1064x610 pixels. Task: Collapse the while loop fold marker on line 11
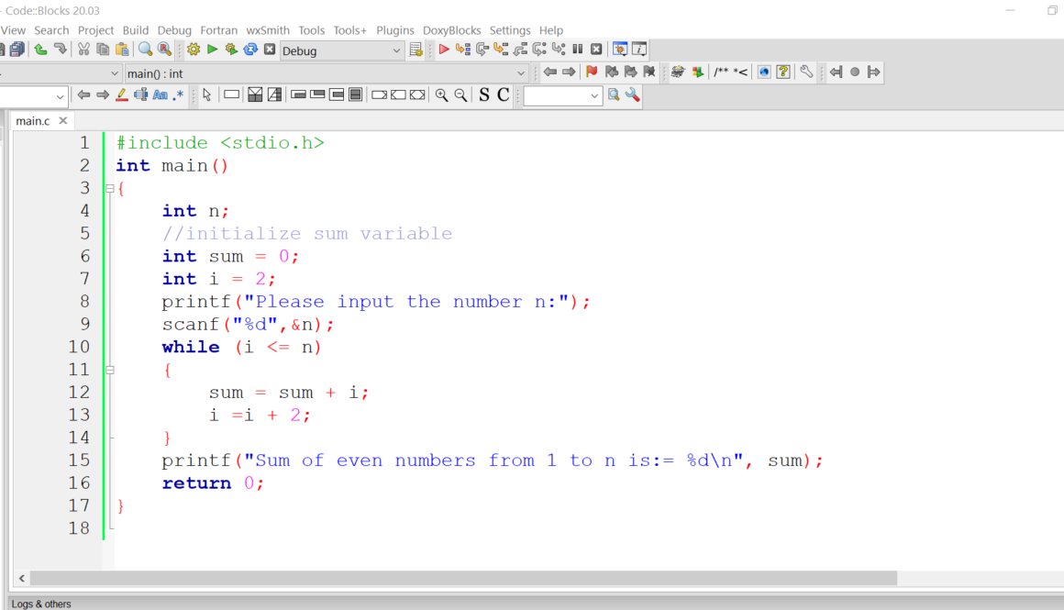109,370
